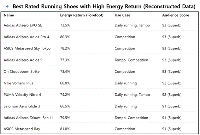Select the Energy Return (Forefoot) column header
Image resolution: width=200 pixels, height=135 pixels.
pos(82,15)
